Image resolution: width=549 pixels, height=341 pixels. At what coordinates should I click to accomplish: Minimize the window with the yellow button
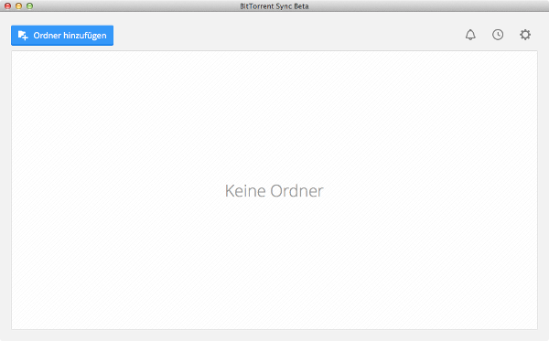click(x=18, y=6)
